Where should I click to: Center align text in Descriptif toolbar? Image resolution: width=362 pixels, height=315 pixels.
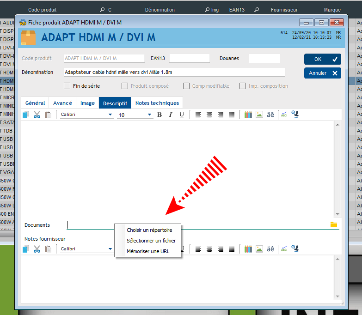209,115
